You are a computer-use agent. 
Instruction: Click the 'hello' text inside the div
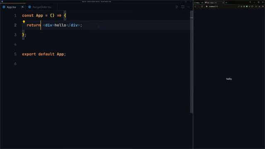pos(60,25)
